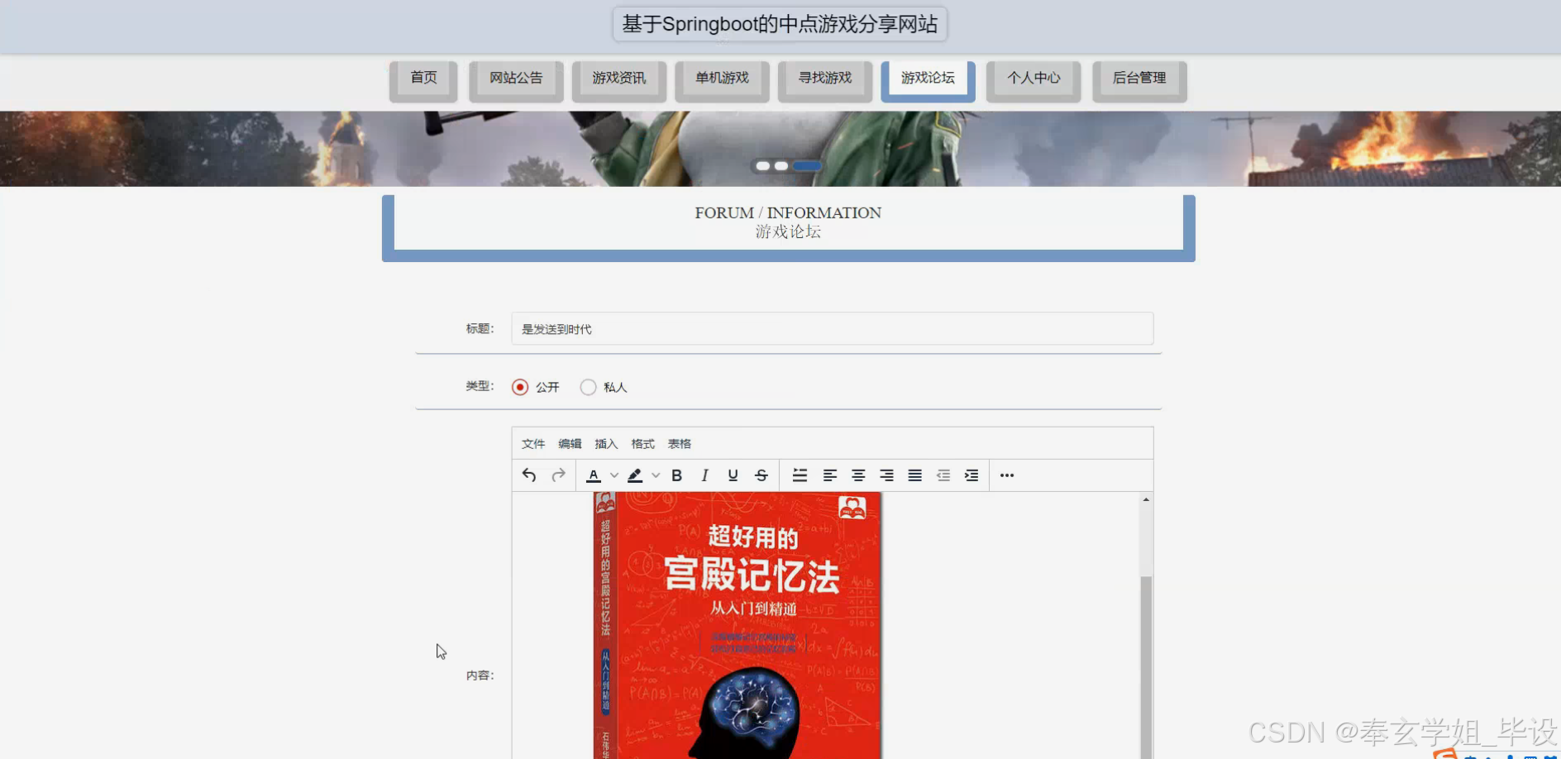
Task: Align text left
Action: tap(830, 475)
